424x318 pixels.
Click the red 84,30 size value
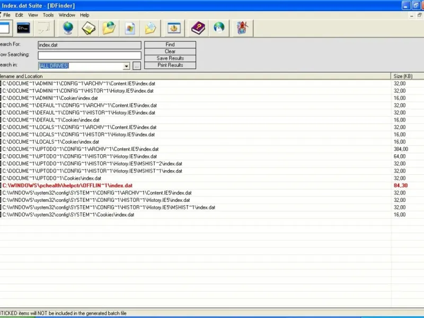401,186
